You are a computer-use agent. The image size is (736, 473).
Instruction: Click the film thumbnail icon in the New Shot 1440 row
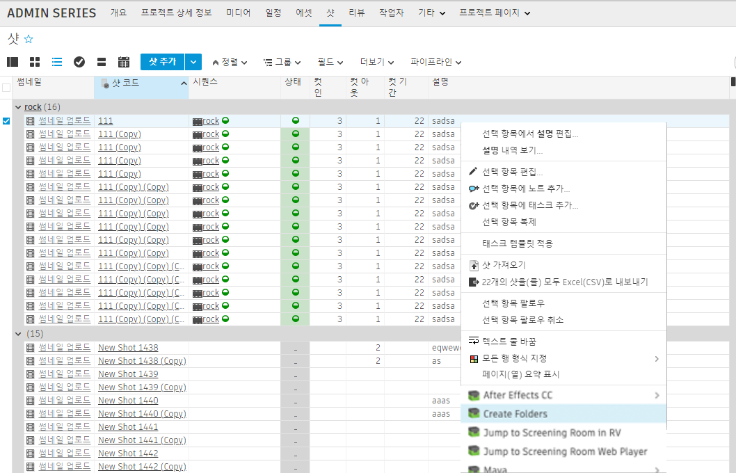click(x=31, y=401)
